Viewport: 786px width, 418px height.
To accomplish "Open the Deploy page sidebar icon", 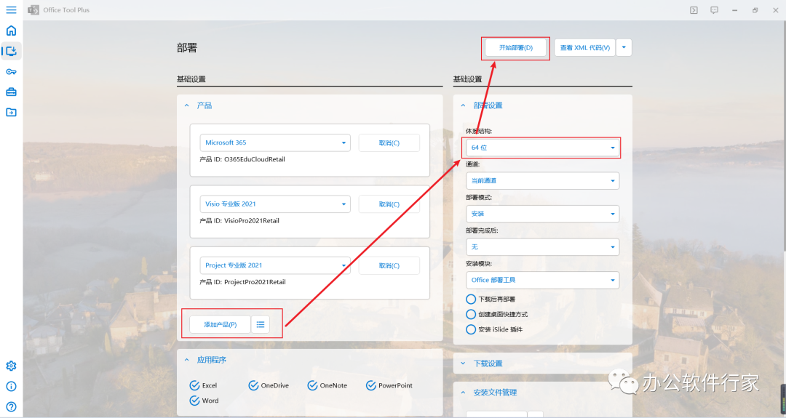I will tap(11, 51).
